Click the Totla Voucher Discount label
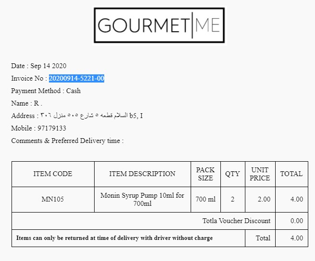This screenshot has height=261, width=315. 236,221
